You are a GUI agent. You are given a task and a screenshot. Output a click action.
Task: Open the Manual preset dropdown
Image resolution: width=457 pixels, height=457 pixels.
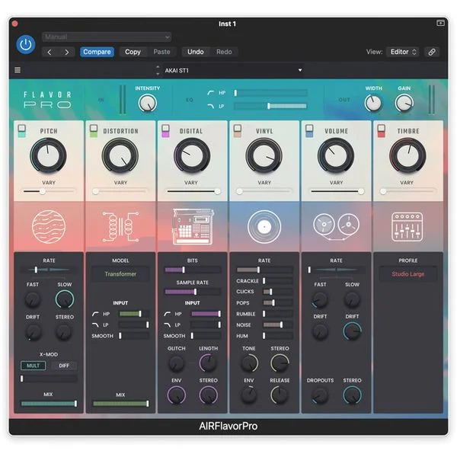click(x=107, y=37)
